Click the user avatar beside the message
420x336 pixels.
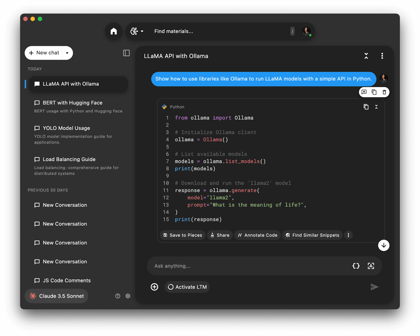click(384, 78)
